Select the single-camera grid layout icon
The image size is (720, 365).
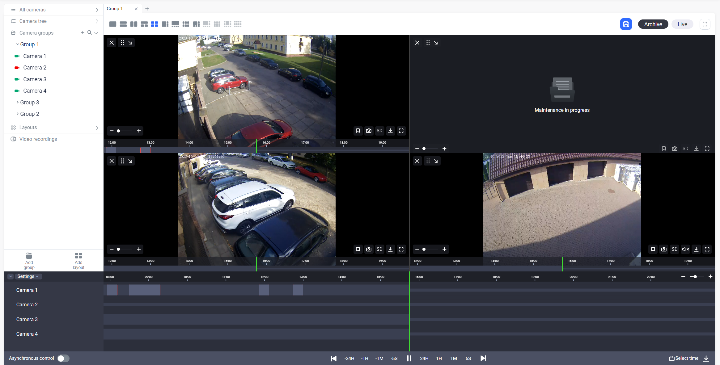113,24
